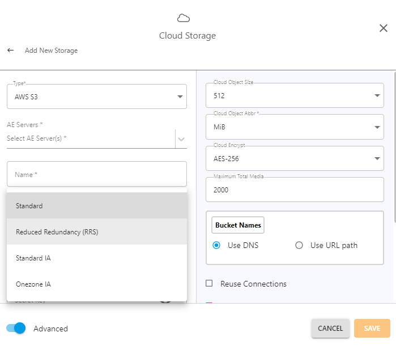The height and width of the screenshot is (349, 396).
Task: Close the Cloud Storage dialog
Action: [x=383, y=28]
